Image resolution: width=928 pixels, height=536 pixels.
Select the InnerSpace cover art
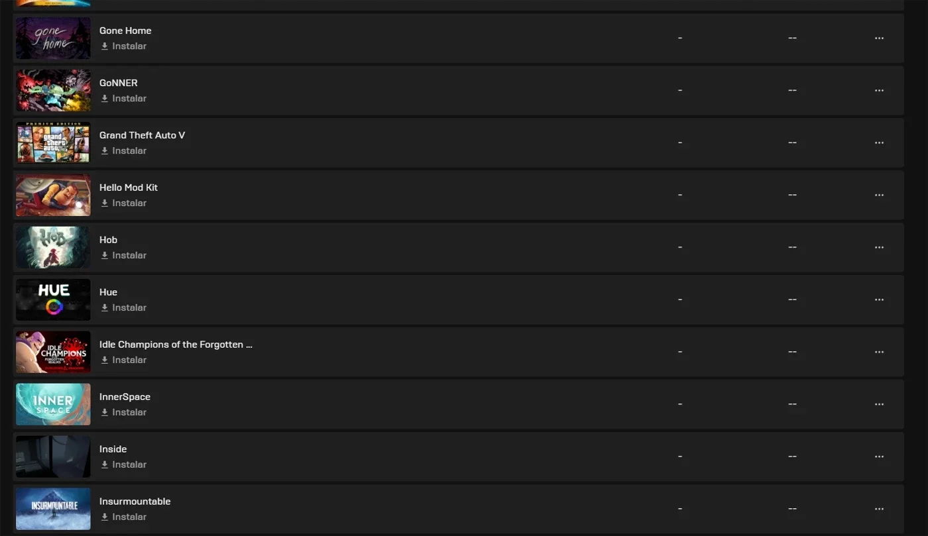[x=53, y=404]
